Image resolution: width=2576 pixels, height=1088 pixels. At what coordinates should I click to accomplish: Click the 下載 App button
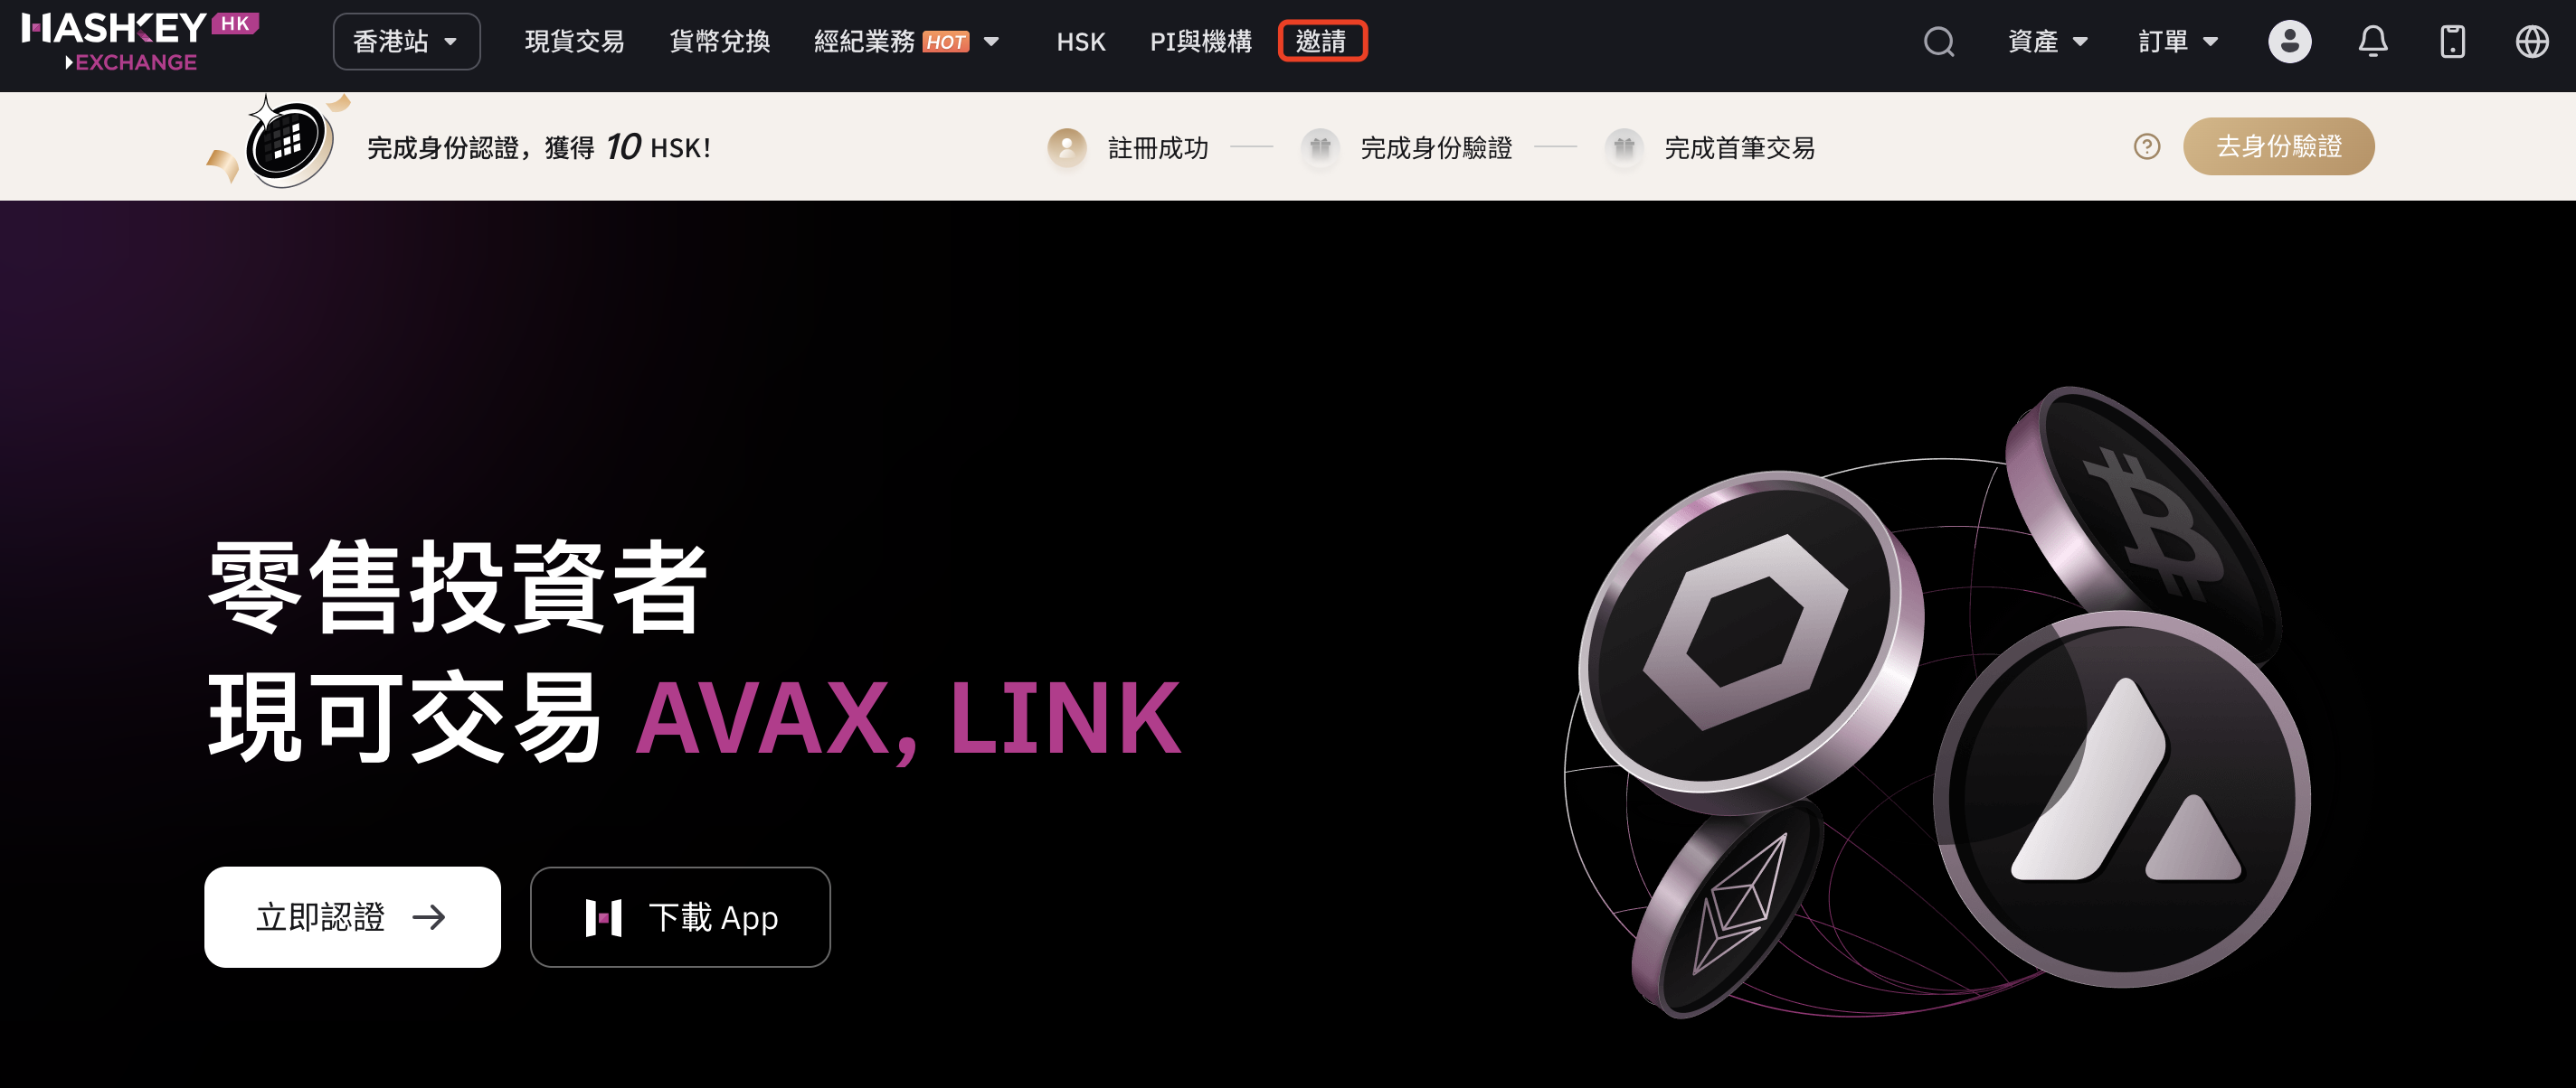pyautogui.click(x=680, y=916)
